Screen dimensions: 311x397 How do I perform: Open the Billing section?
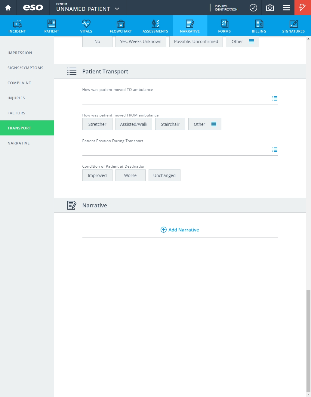pos(259,26)
